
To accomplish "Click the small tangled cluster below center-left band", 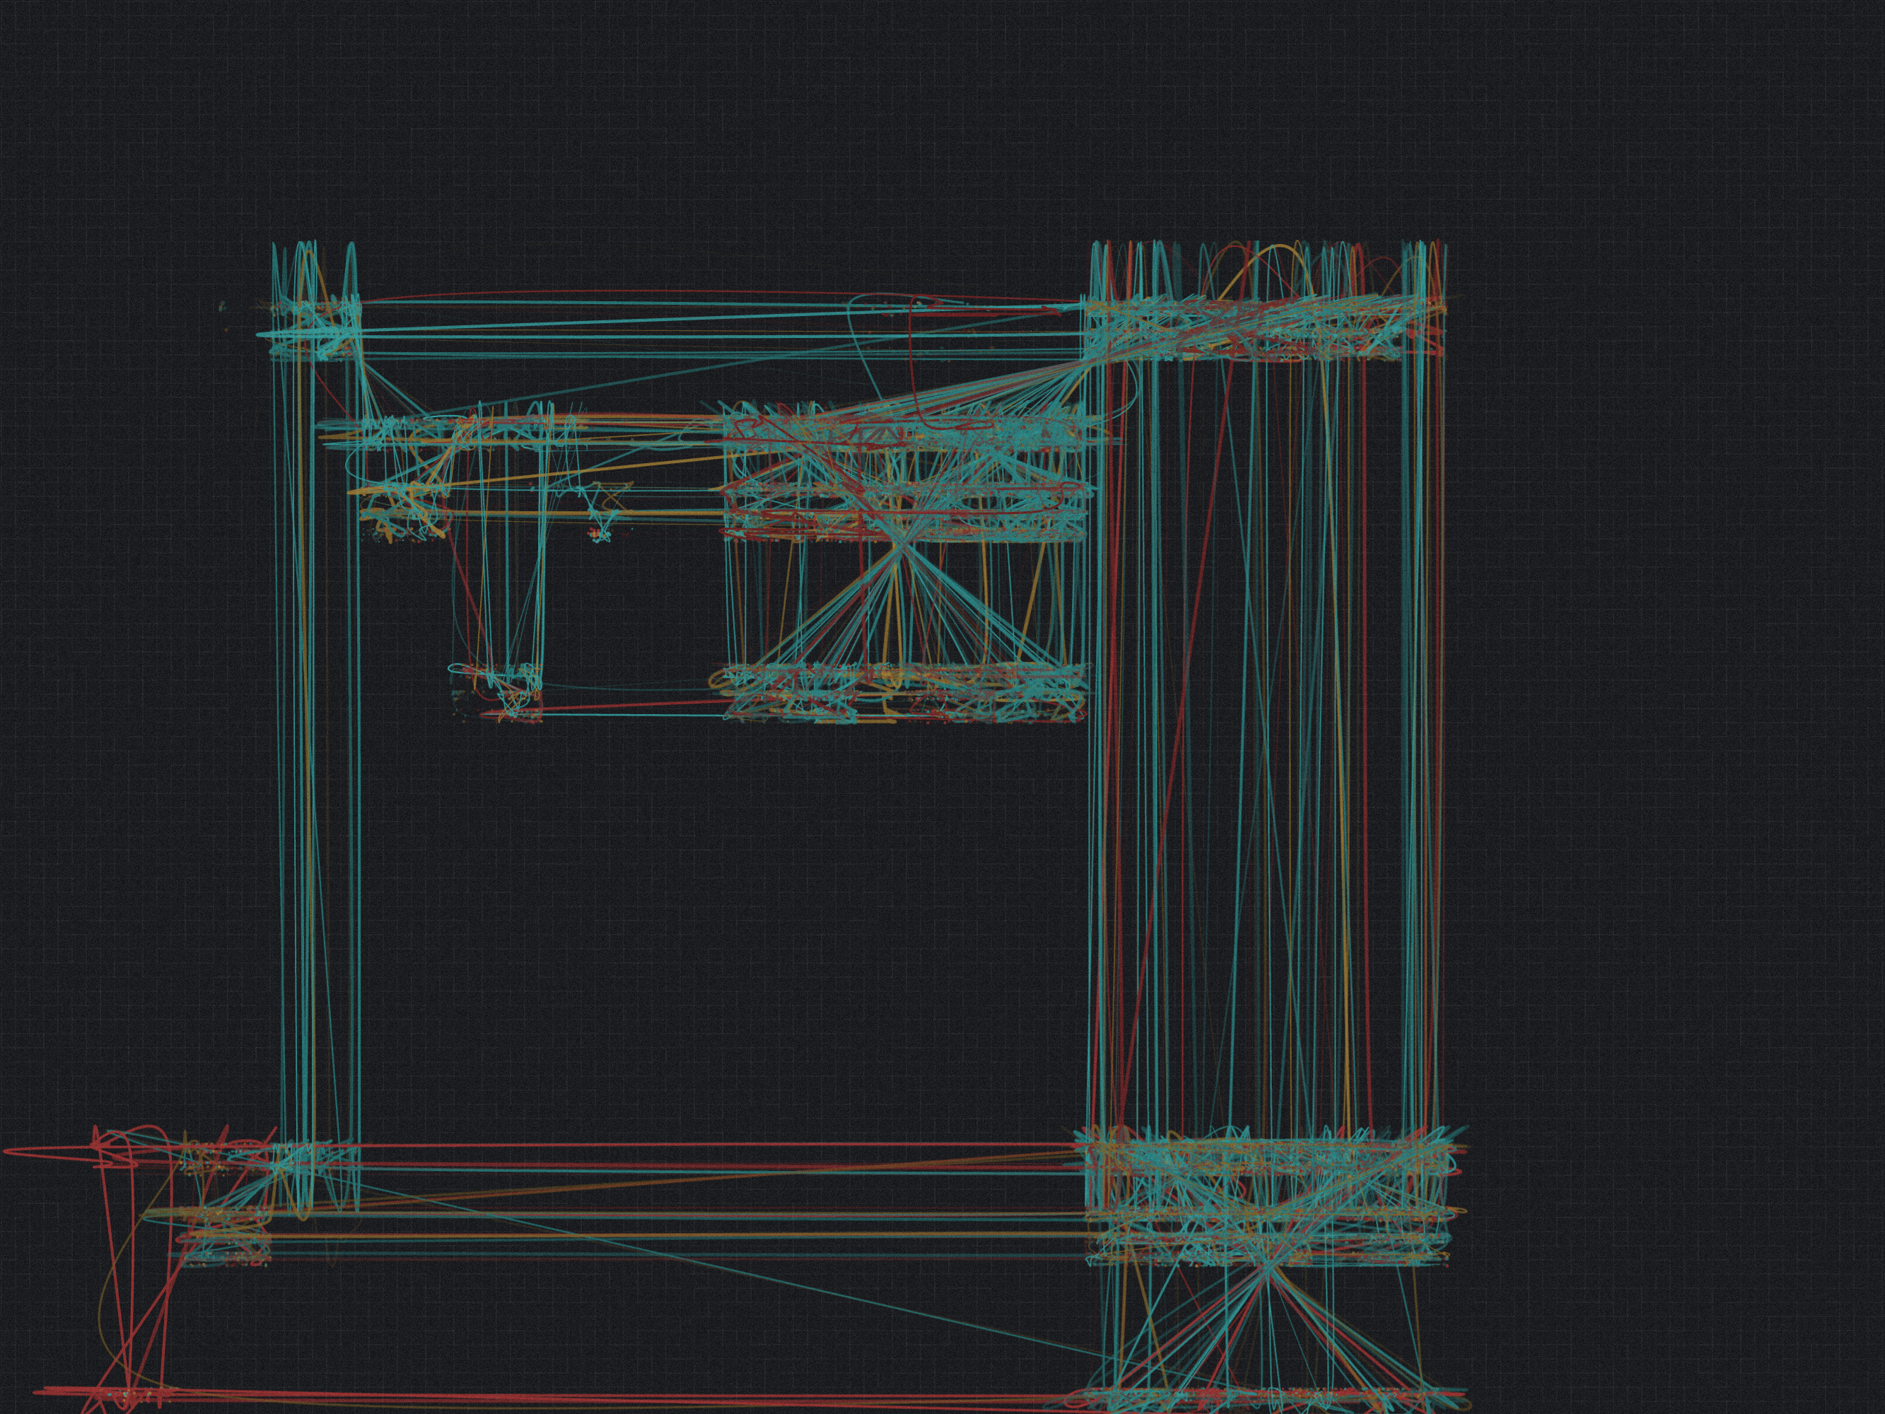I will click(602, 534).
